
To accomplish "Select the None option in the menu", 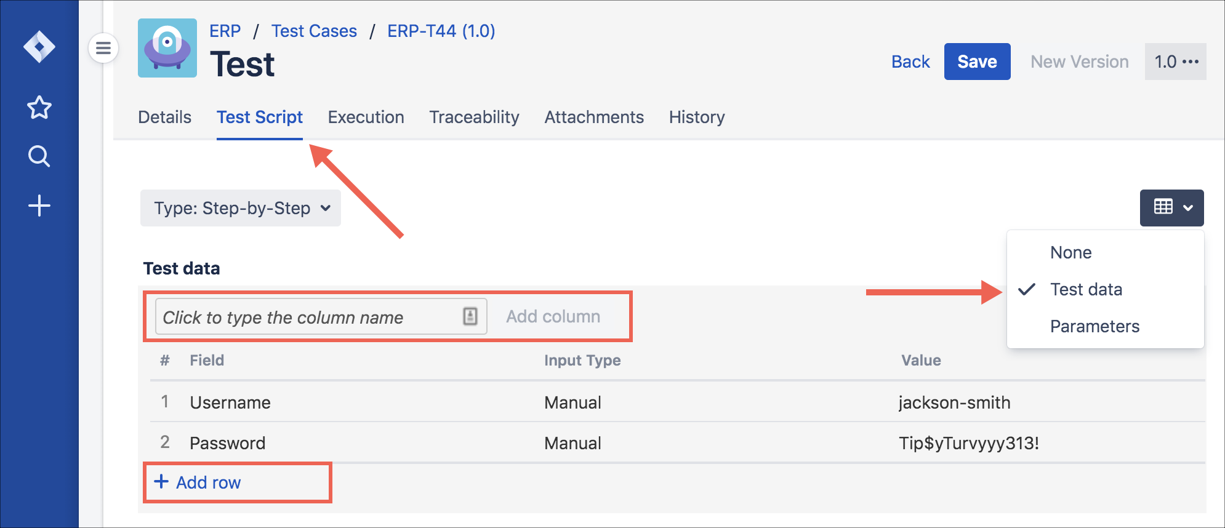I will [1070, 252].
